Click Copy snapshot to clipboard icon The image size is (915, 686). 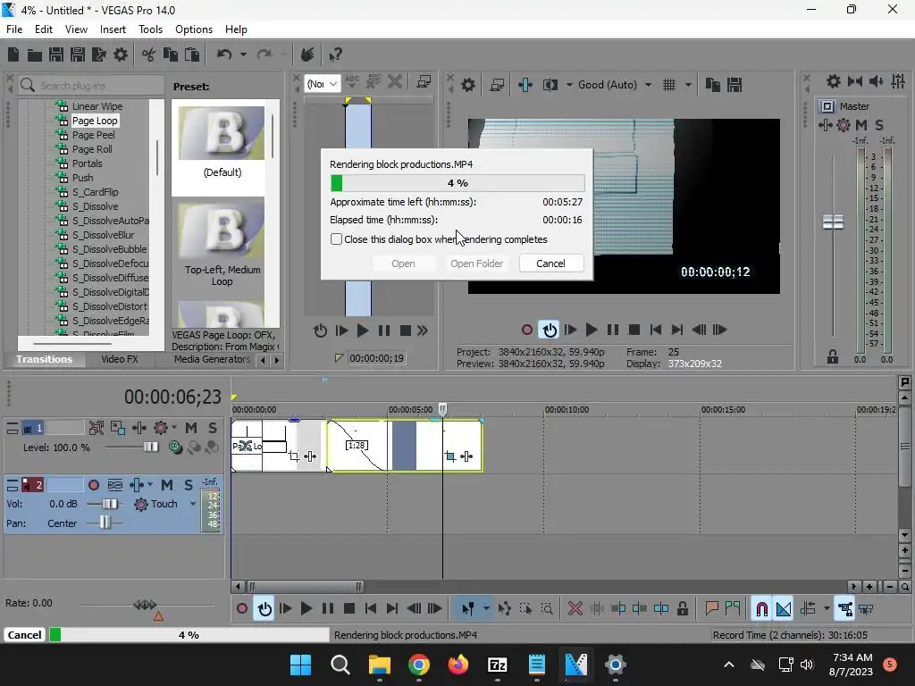[712, 85]
